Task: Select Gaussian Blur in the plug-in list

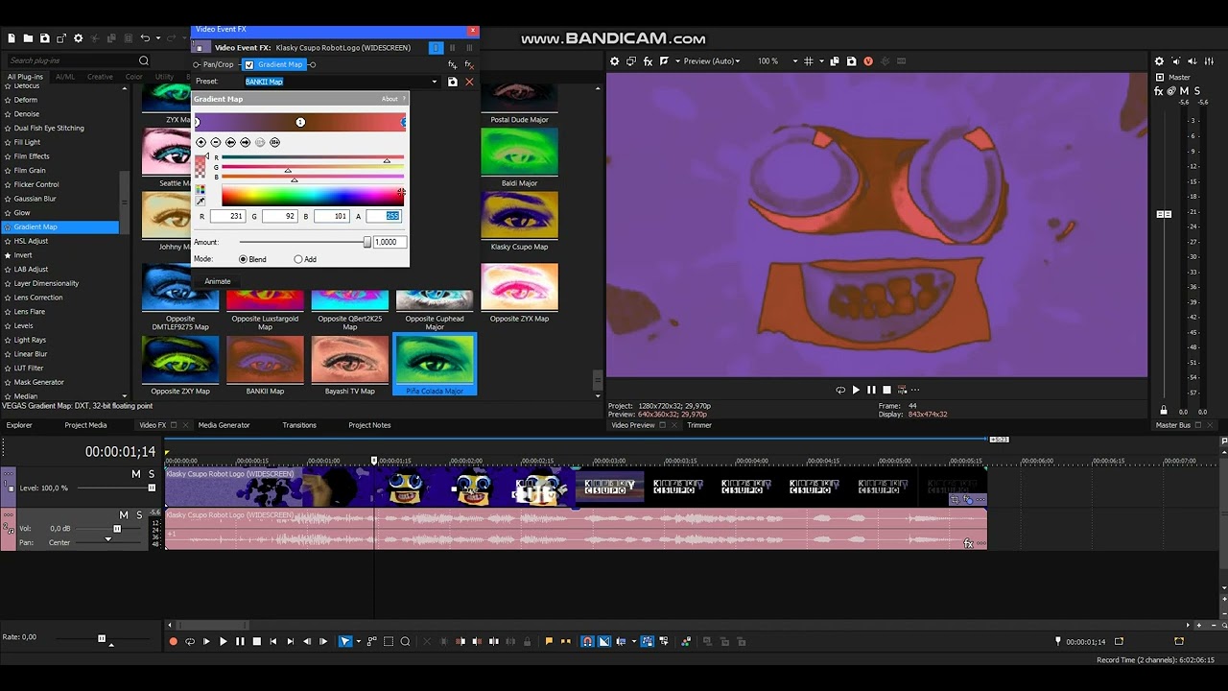Action: (x=35, y=199)
